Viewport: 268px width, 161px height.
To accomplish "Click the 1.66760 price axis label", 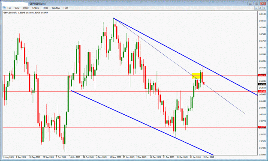I will click(x=262, y=41).
